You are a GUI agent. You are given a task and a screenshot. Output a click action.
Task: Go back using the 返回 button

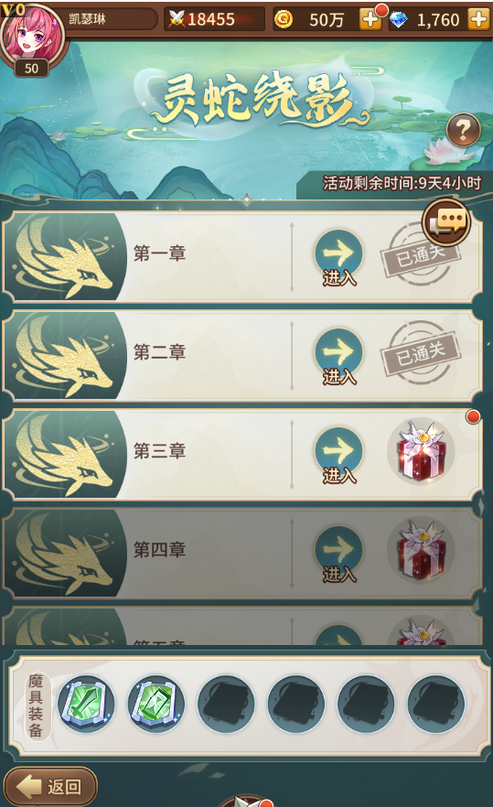50,786
